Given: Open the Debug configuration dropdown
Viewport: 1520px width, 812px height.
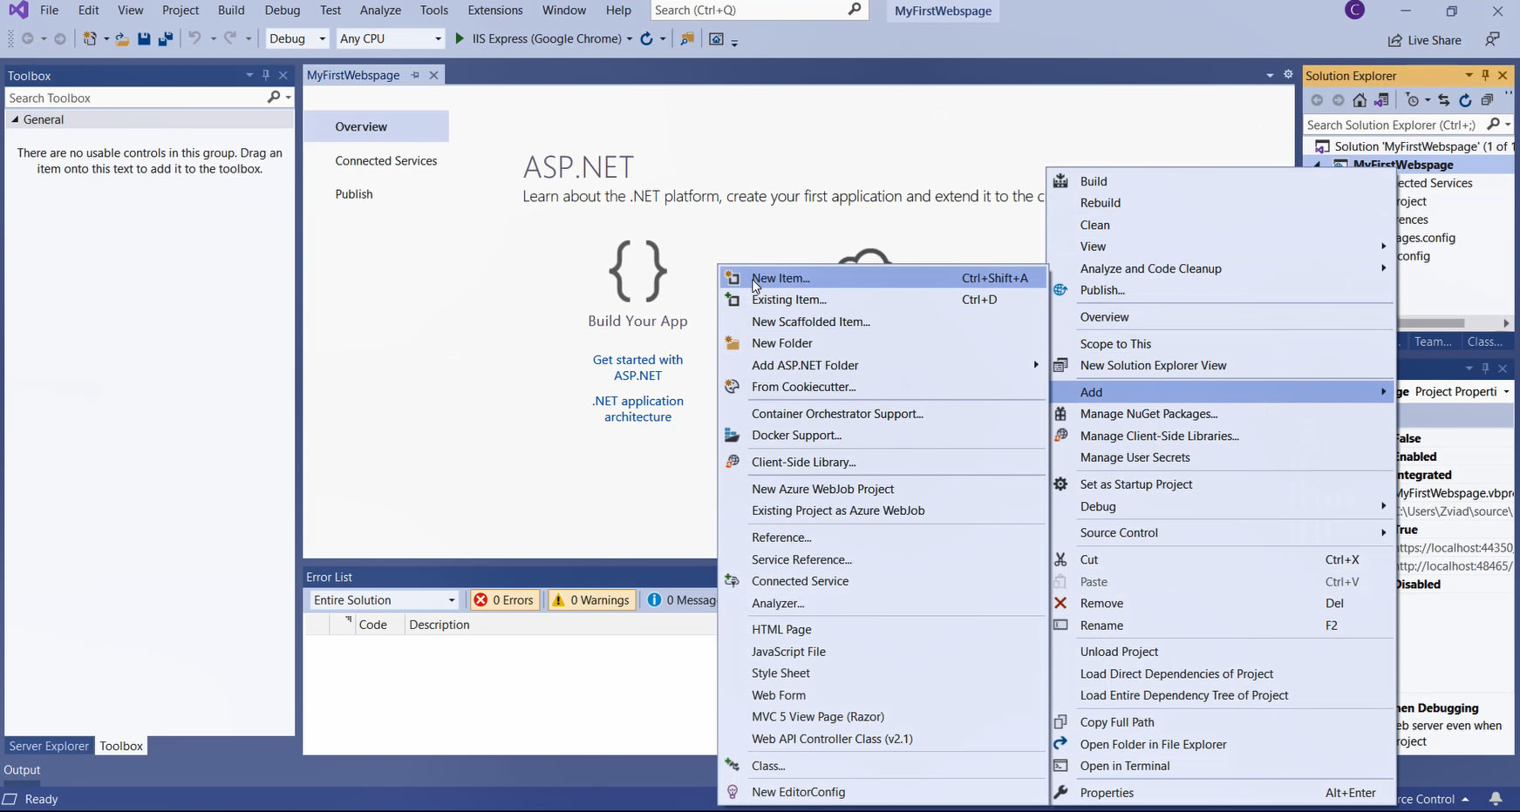Looking at the screenshot, I should click(297, 39).
